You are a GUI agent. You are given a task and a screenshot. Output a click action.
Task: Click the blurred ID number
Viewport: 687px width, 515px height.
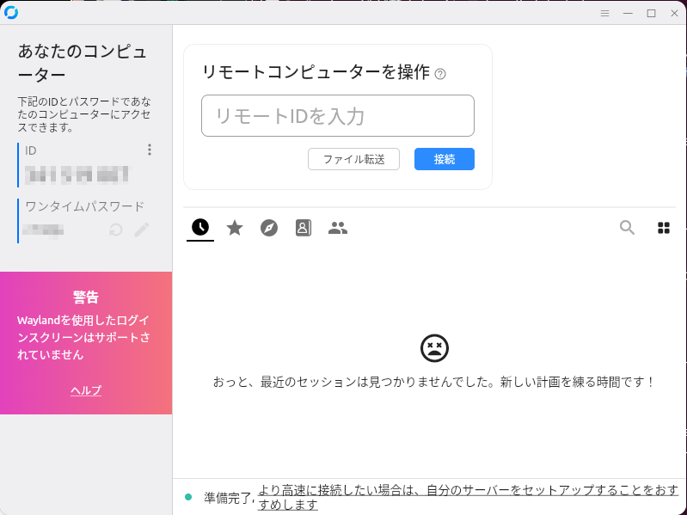point(77,175)
